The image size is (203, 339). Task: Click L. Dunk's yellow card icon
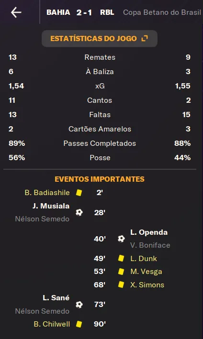tap(121, 258)
